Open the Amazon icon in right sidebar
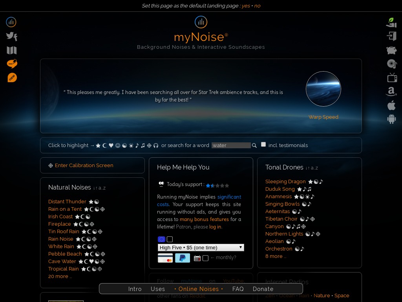402x302 pixels. (391, 92)
